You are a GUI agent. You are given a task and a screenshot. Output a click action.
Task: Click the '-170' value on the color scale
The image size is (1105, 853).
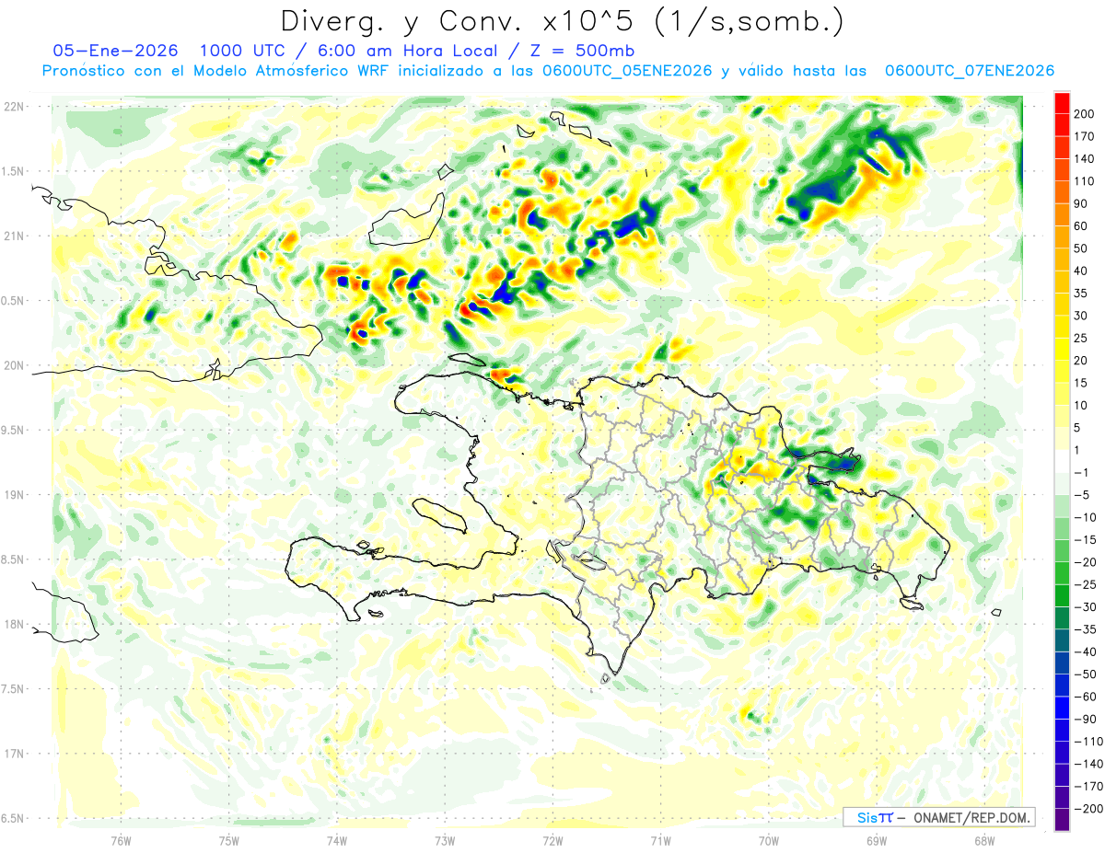click(1090, 786)
